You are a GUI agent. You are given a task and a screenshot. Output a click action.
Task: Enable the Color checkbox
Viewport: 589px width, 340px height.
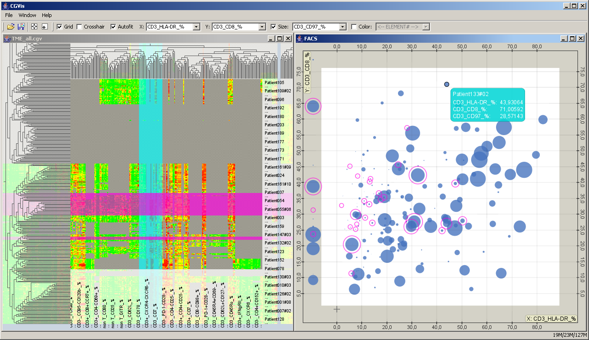pyautogui.click(x=354, y=27)
